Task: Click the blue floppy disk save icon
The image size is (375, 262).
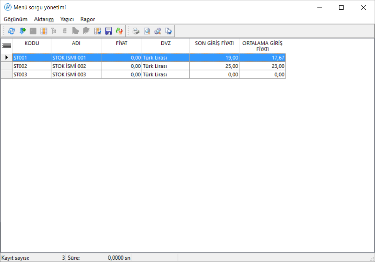Action: 109,31
